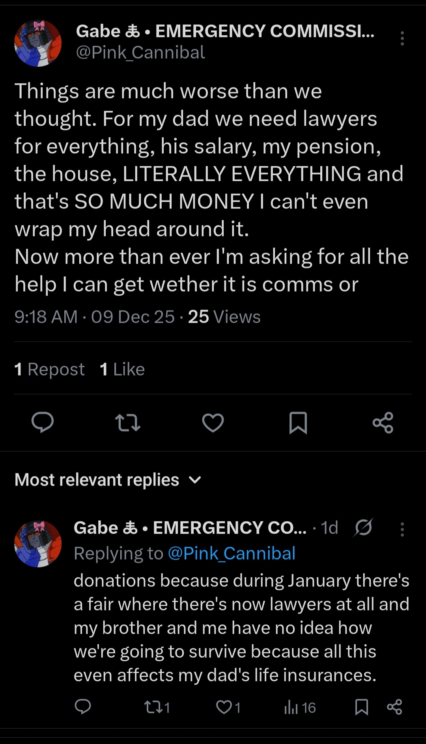Open the @Pink_Cannibal mention link
426x744 pixels.
coord(232,553)
